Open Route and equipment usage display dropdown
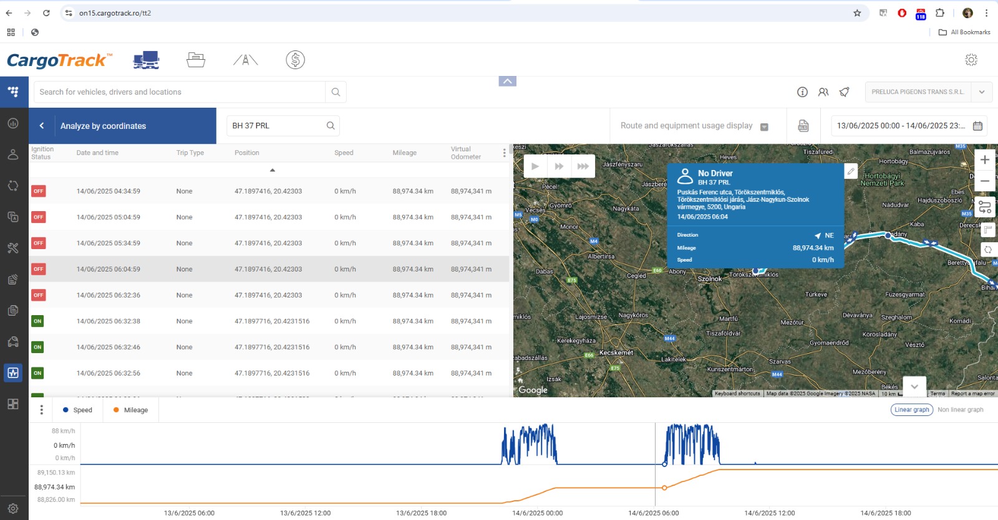The height and width of the screenshot is (520, 998). [694, 126]
